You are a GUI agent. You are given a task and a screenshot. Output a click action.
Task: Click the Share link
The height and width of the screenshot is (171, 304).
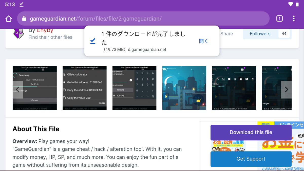pyautogui.click(x=227, y=34)
